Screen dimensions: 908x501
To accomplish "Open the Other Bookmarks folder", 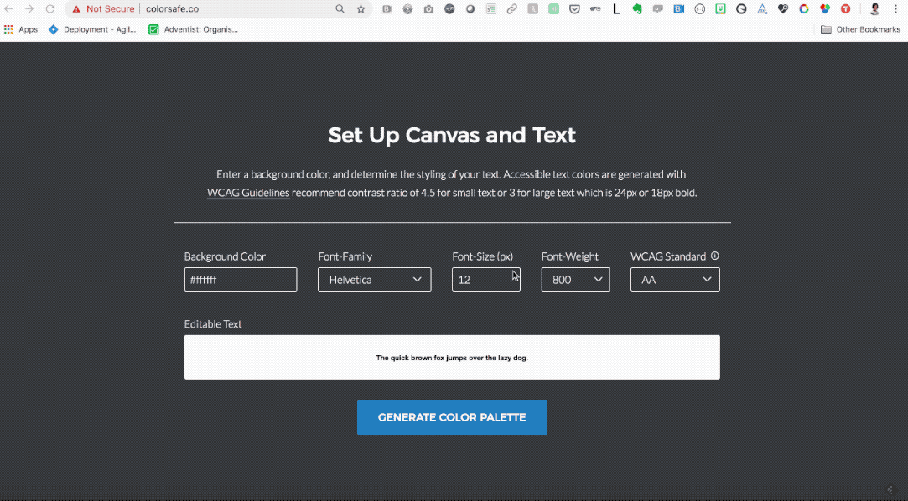I will [860, 29].
